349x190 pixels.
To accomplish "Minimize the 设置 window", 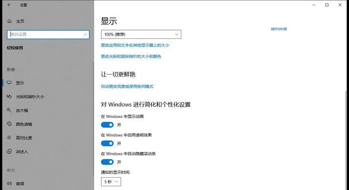I will point(314,5).
